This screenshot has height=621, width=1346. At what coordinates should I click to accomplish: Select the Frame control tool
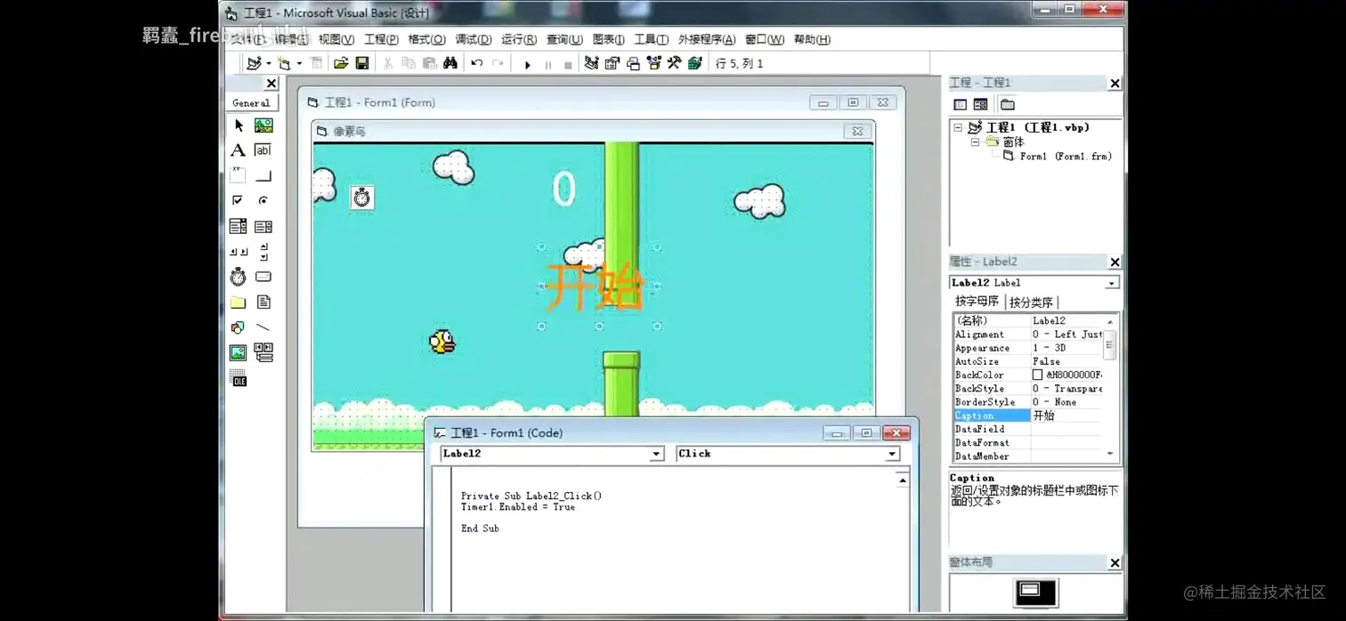point(239,175)
